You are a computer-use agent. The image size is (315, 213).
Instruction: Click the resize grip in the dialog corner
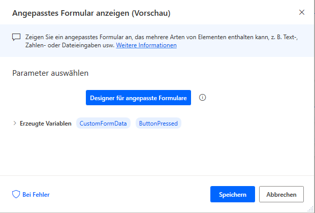pos(310,209)
